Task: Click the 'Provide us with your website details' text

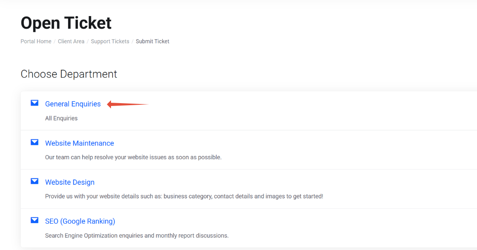Action: click(184, 196)
